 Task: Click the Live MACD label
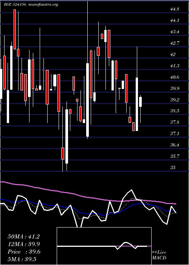point(159,255)
